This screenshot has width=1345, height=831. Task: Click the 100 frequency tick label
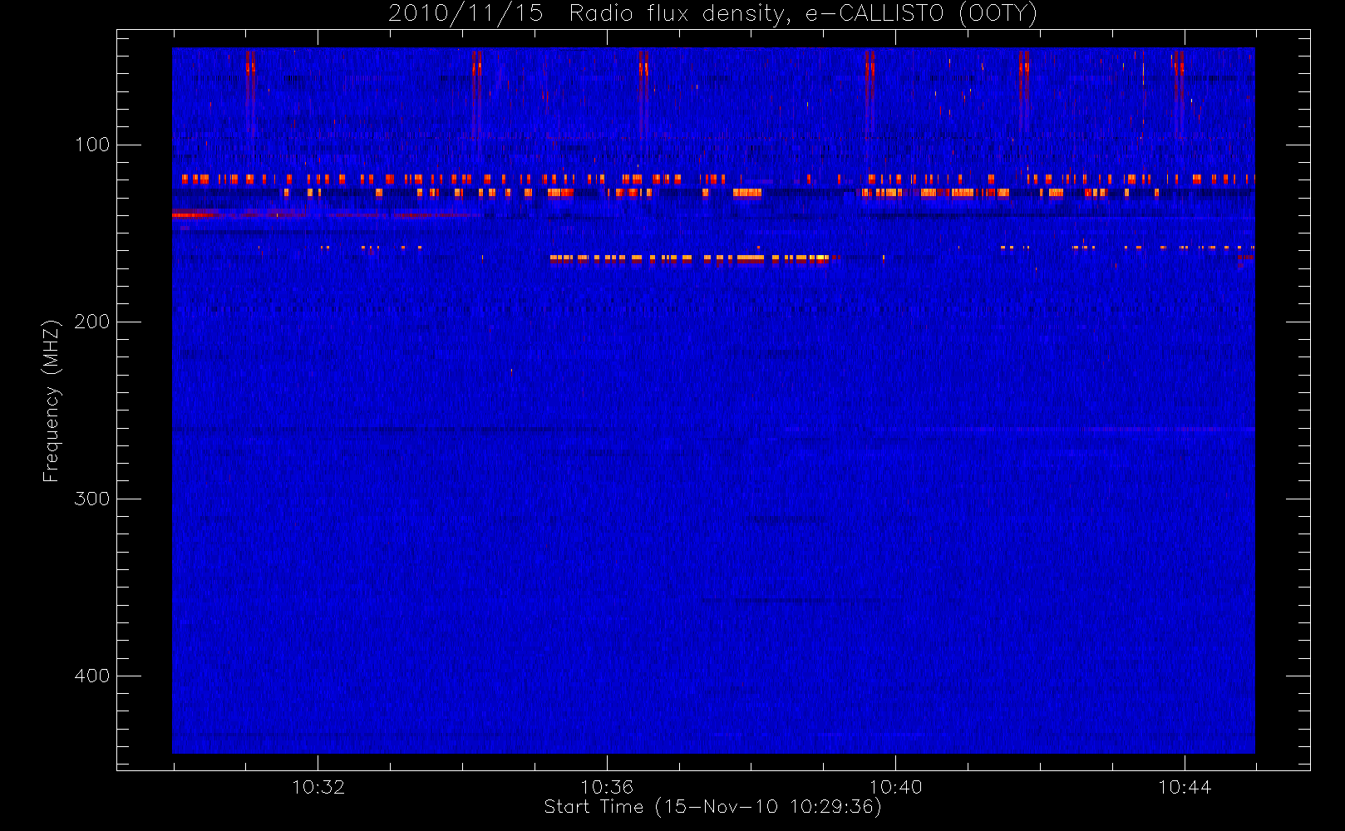click(92, 145)
